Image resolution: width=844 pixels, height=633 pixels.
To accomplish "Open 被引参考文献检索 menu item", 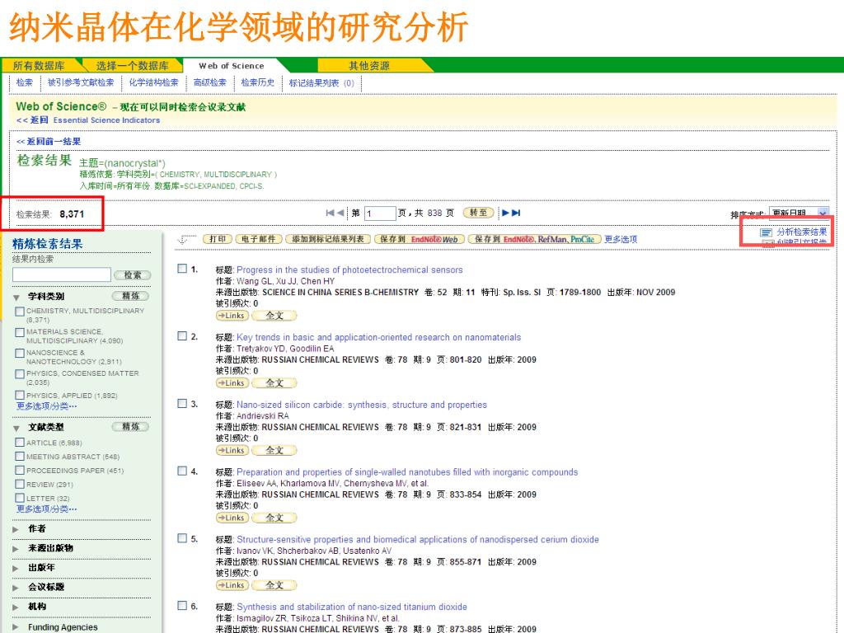I will pyautogui.click(x=81, y=83).
